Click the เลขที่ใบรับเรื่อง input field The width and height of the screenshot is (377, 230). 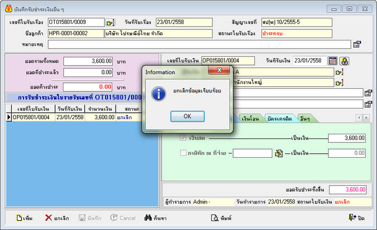pos(76,22)
